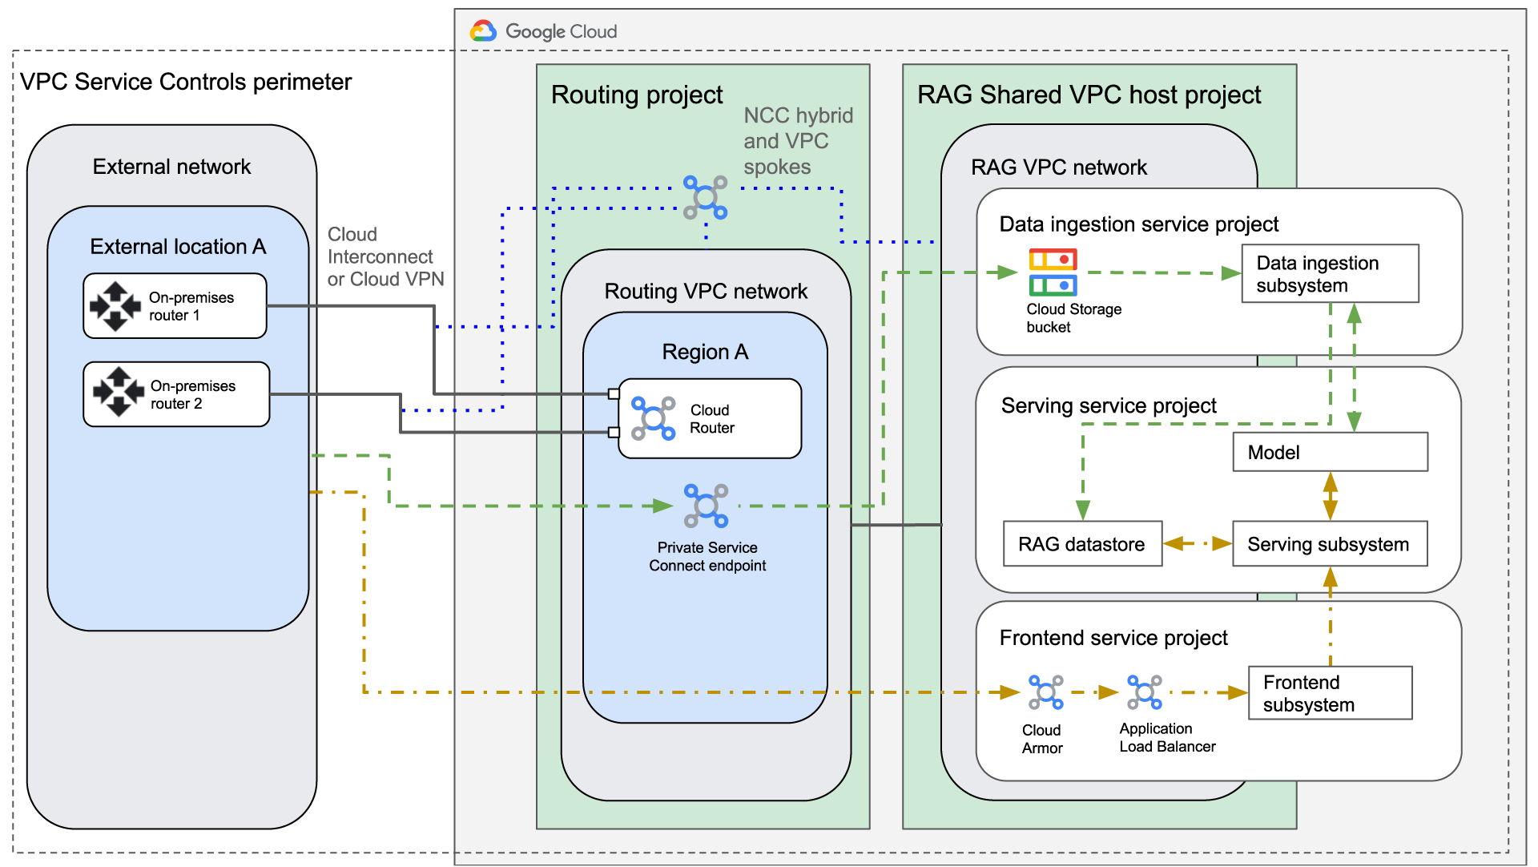Click the Google Cloud logo icon
The image size is (1538, 867).
coord(483,31)
